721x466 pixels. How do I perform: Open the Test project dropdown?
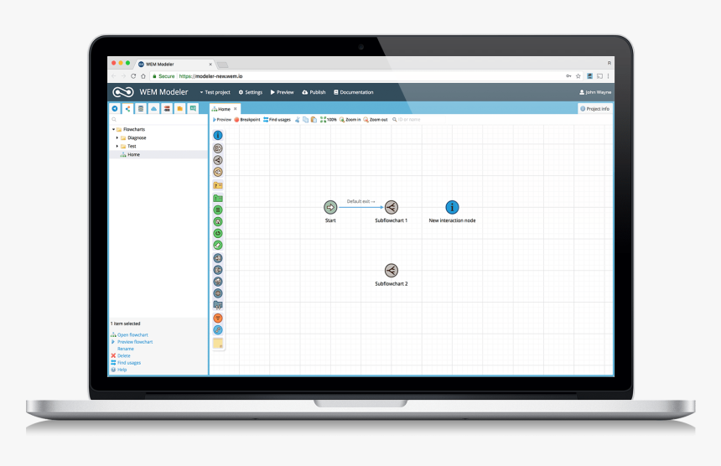tap(215, 92)
